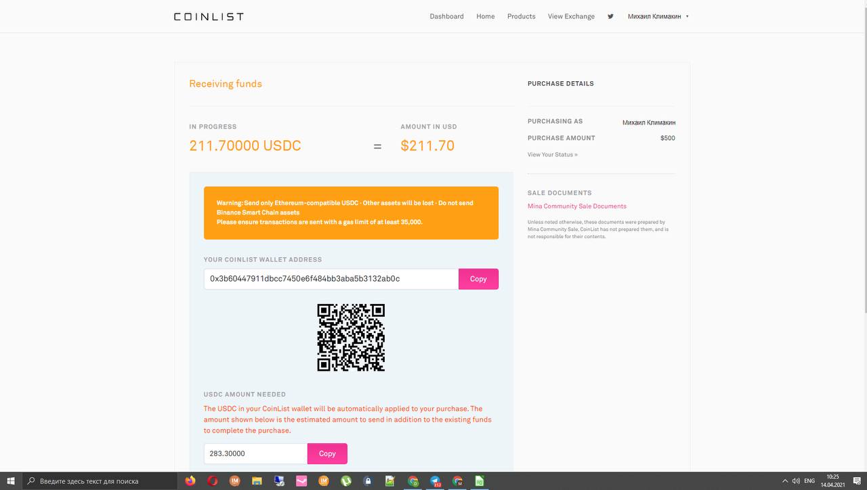Click the Windows taskbar search box
867x490 pixels.
[100, 481]
